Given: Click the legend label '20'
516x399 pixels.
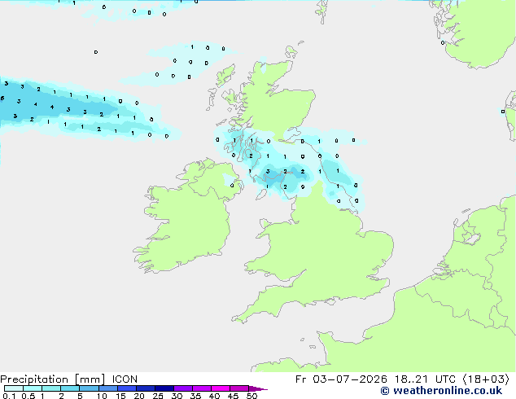Looking at the screenshot, I should (x=139, y=396).
